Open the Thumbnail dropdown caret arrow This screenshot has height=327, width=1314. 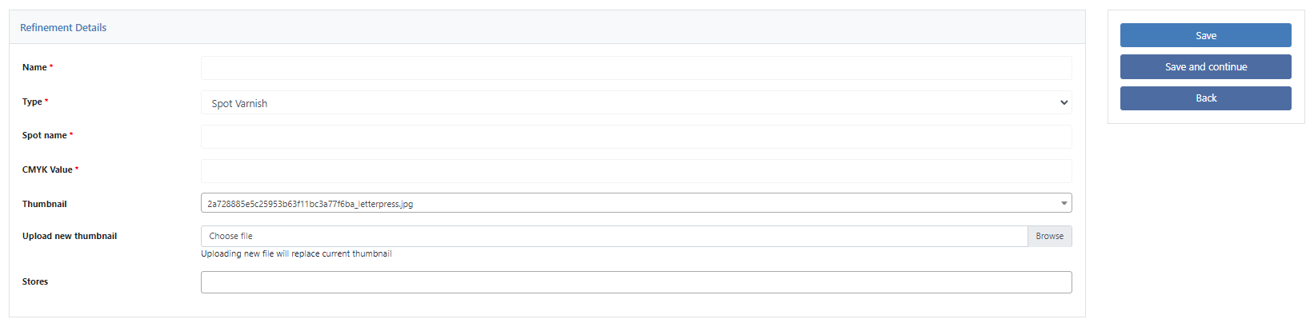(1064, 203)
